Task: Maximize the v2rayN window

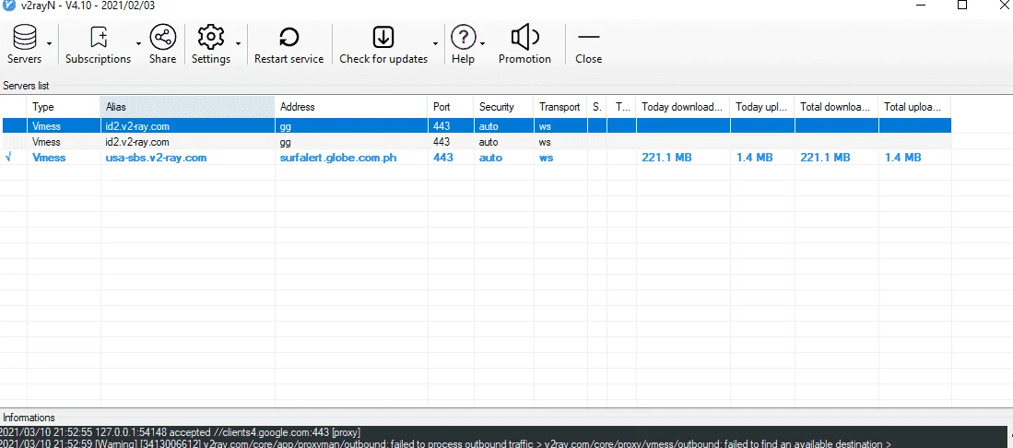Action: (x=962, y=6)
